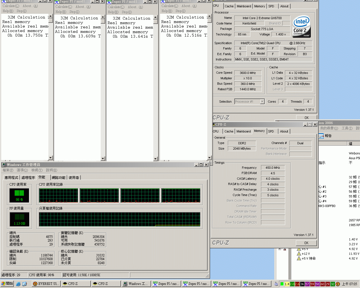Viewport: 360px width, 288px height.
Task: Open 選項 menu in Task Manager
Action: (x=22, y=170)
